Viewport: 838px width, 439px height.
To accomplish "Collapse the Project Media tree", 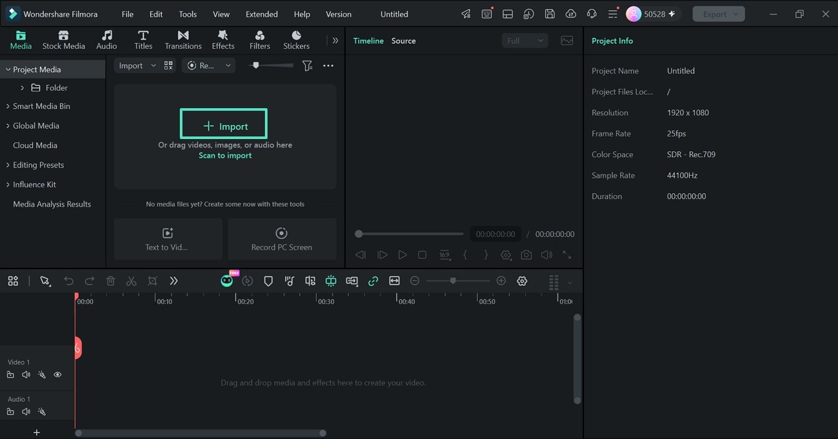I will click(8, 70).
